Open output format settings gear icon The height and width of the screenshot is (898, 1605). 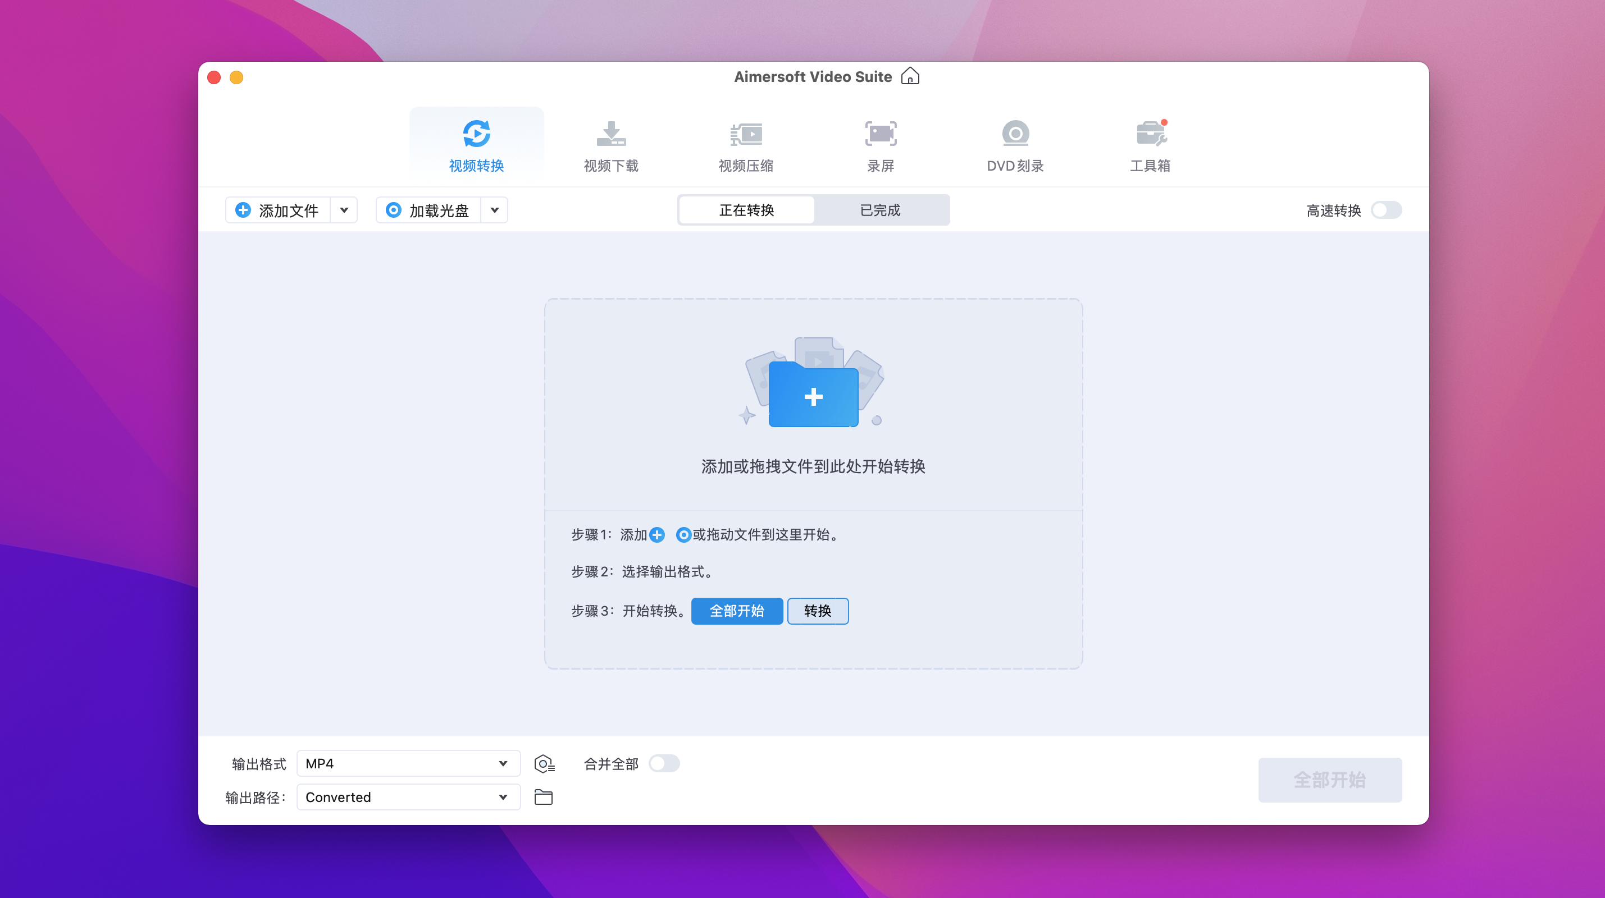(x=544, y=763)
